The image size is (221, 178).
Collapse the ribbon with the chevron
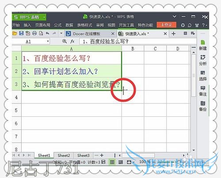point(175,16)
